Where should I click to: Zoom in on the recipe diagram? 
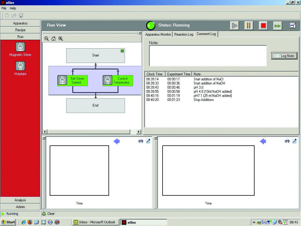[61, 39]
